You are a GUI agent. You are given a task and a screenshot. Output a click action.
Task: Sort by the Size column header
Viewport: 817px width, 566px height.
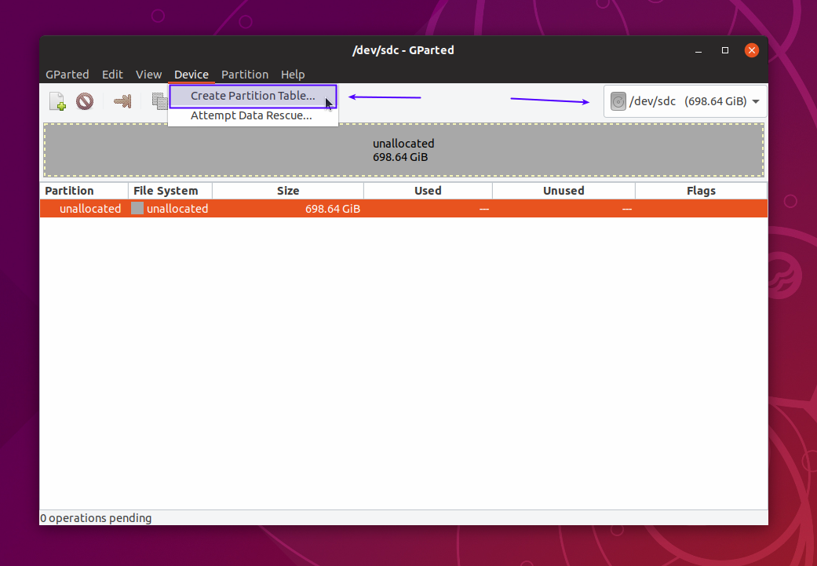pyautogui.click(x=288, y=191)
